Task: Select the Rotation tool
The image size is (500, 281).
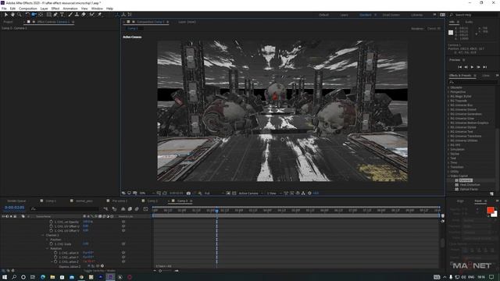Action: point(27,15)
